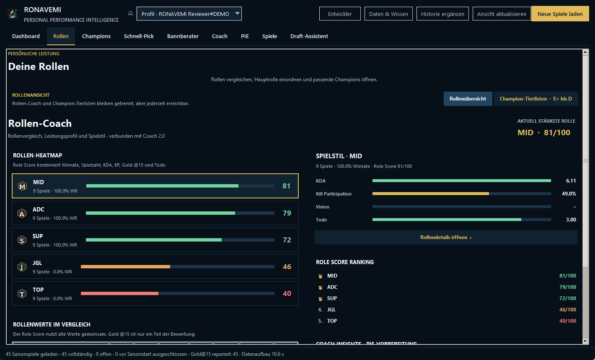Click the medal icon next to MID ranking
Viewport: 595px width, 360px height.
(320, 276)
